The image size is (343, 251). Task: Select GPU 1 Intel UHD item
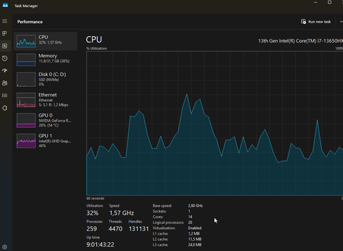45,141
